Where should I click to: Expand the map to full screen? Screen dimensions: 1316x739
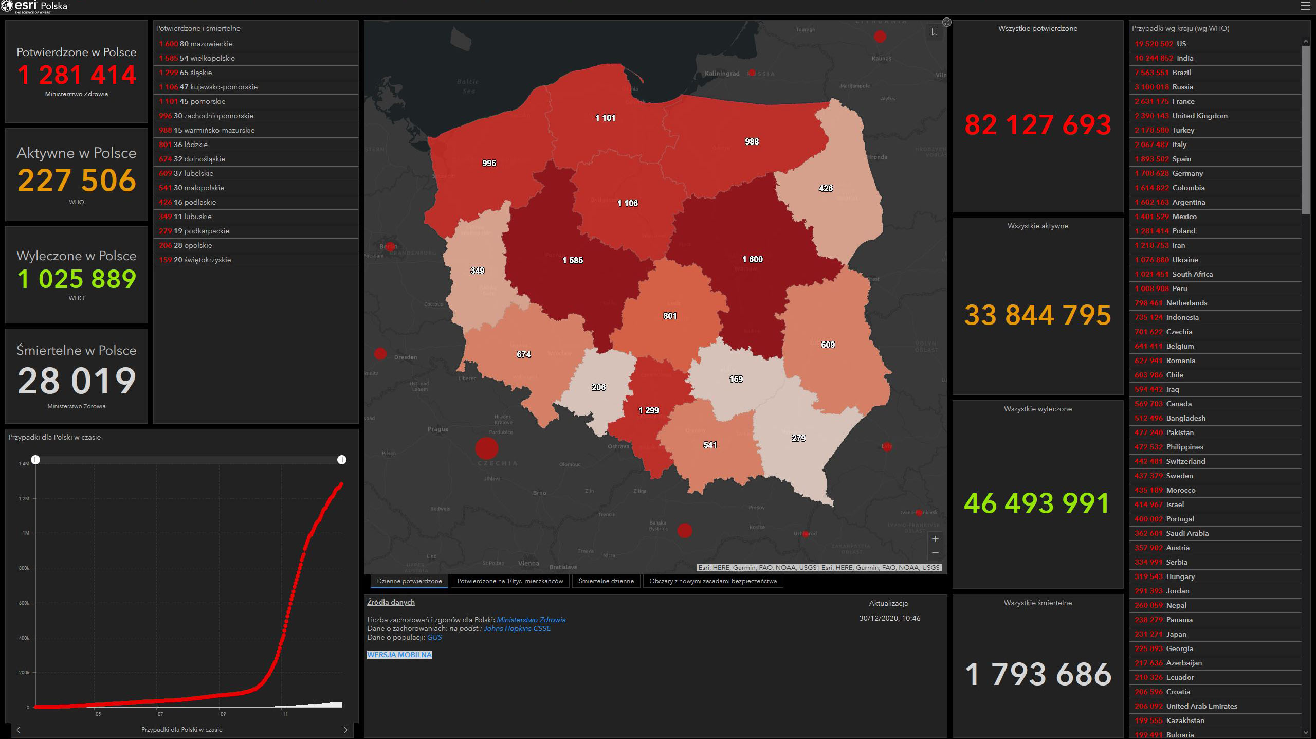(x=946, y=22)
